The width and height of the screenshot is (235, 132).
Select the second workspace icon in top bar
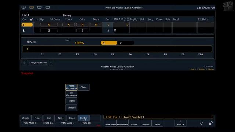pos(40,7)
